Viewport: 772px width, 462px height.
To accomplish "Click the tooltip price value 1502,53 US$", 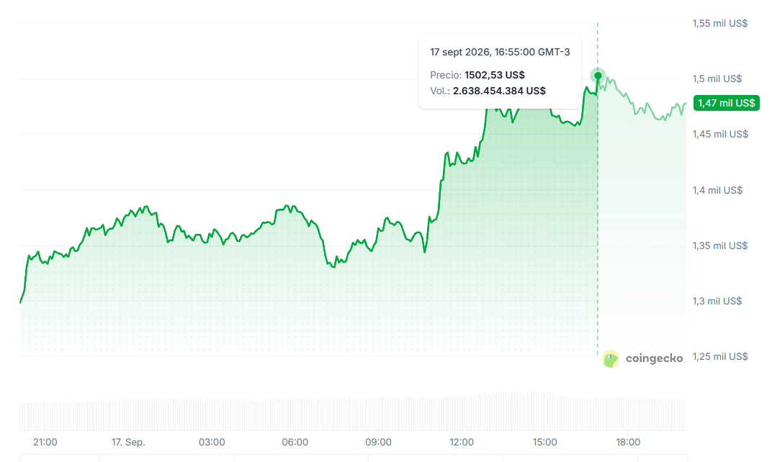I will click(494, 75).
